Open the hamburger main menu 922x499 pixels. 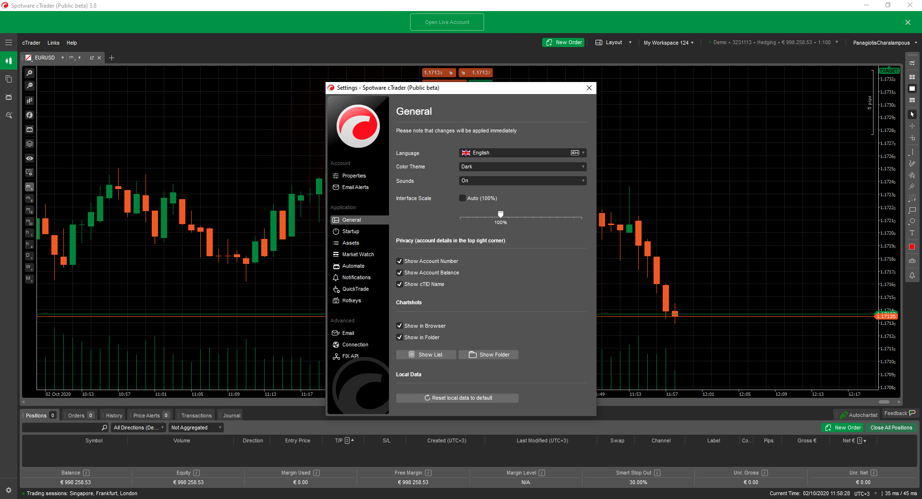(9, 43)
